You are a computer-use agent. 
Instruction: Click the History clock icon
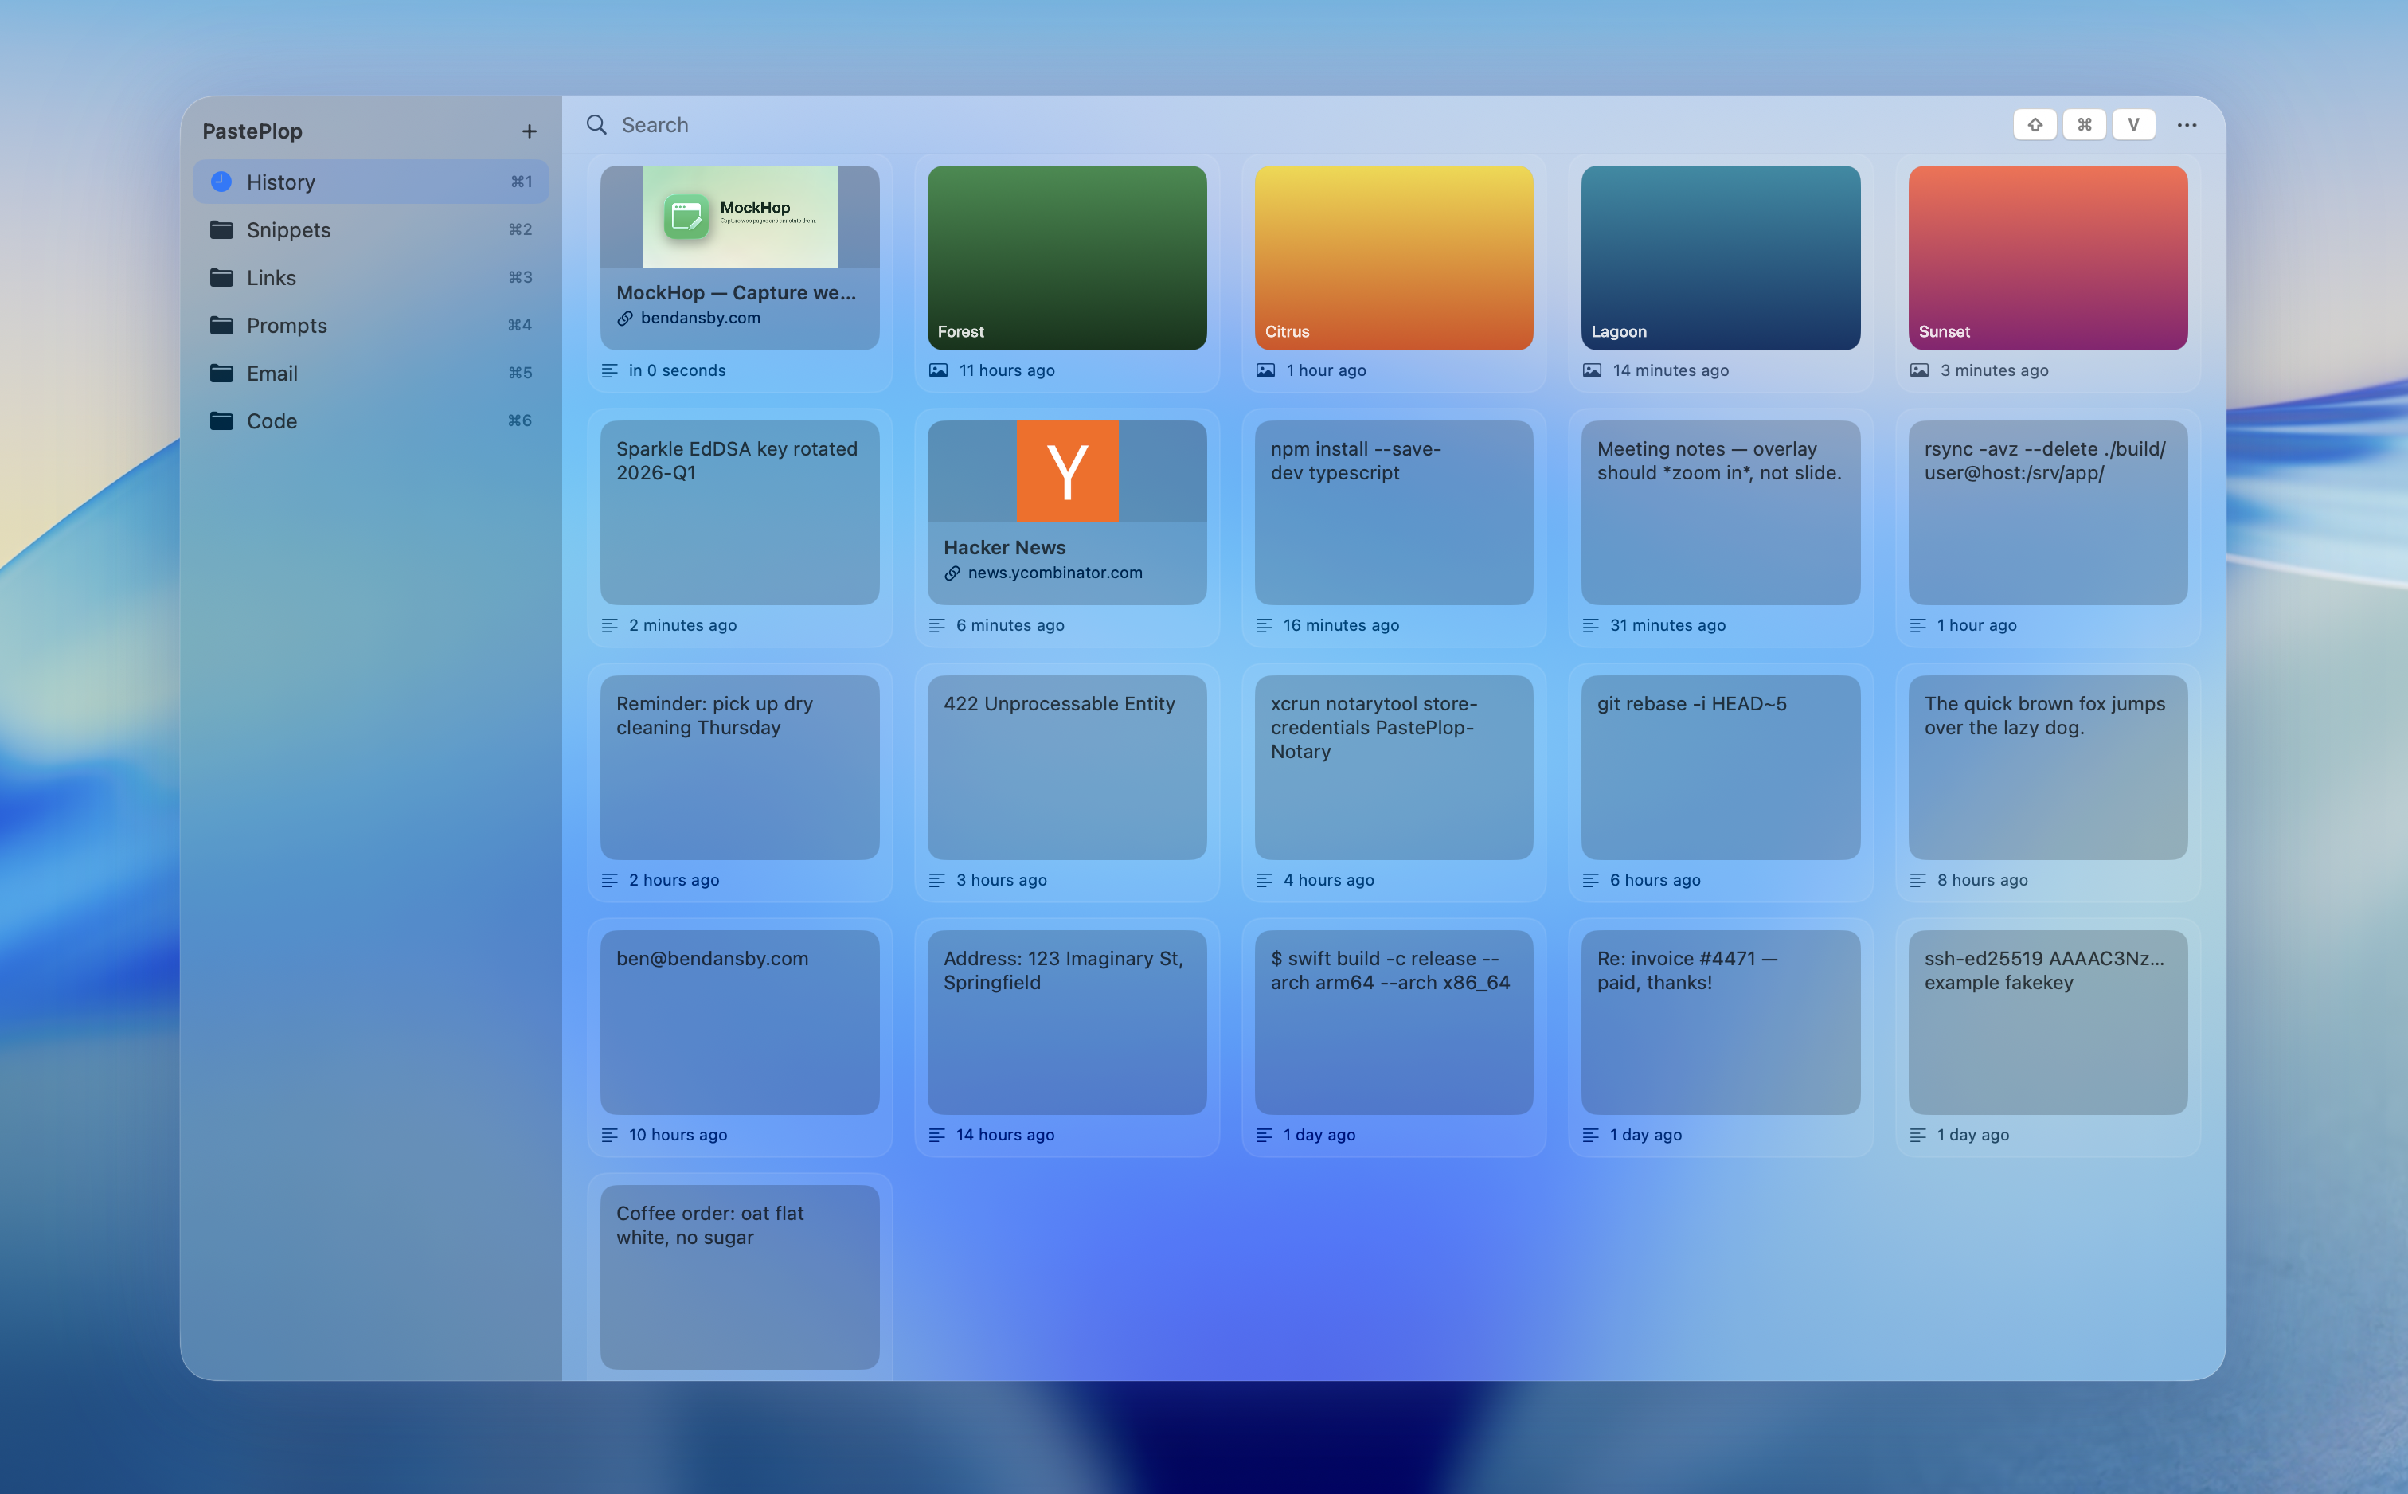(x=221, y=182)
